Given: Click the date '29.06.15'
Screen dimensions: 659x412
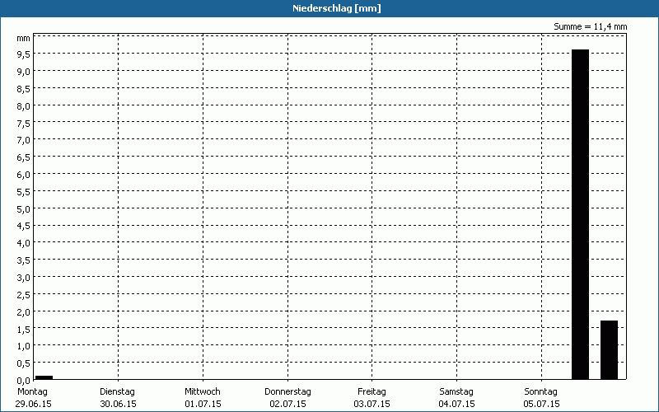Looking at the screenshot, I should (33, 404).
